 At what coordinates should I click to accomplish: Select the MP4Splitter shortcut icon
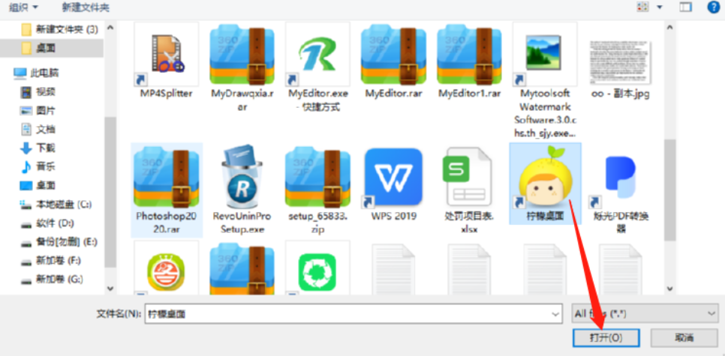pos(167,55)
